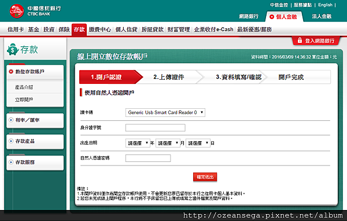Click the 線上開立數位存款帳戶 heading
This screenshot has height=221, width=347.
[112, 57]
